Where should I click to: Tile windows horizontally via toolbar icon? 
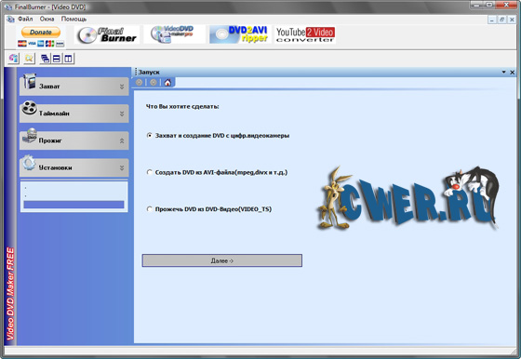click(x=57, y=59)
